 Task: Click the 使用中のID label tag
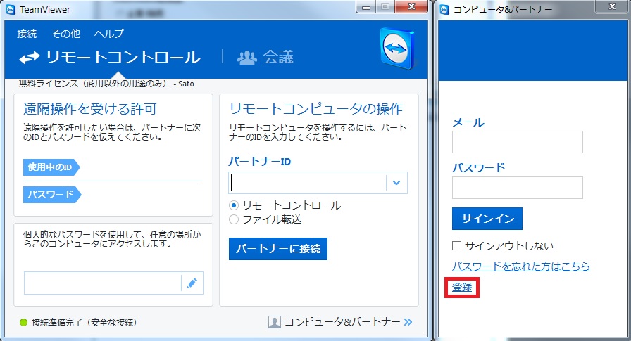pyautogui.click(x=51, y=167)
